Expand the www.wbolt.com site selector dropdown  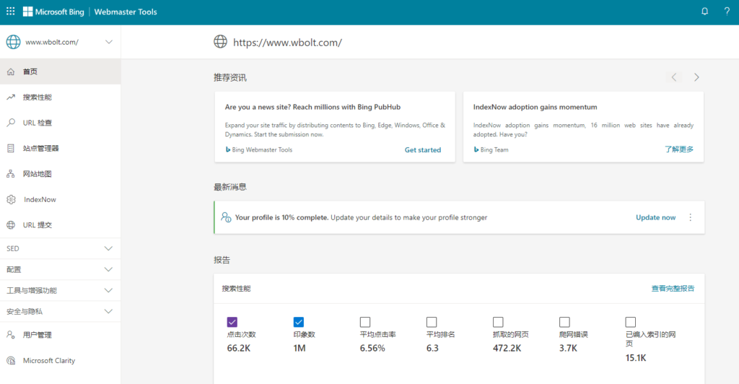[109, 42]
